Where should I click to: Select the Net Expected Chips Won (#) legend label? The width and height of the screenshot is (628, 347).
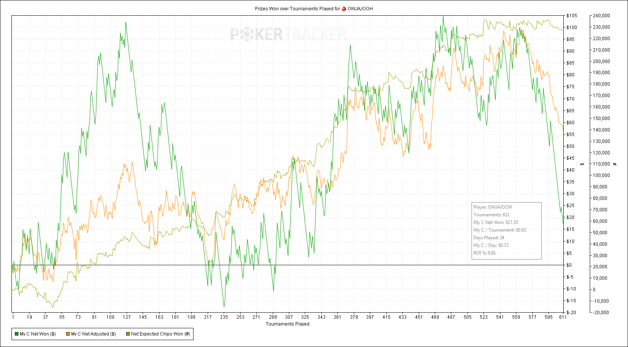(x=161, y=334)
